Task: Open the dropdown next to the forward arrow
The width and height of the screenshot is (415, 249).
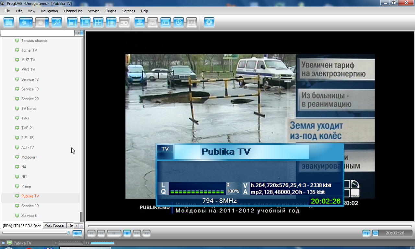Action: 47,22
